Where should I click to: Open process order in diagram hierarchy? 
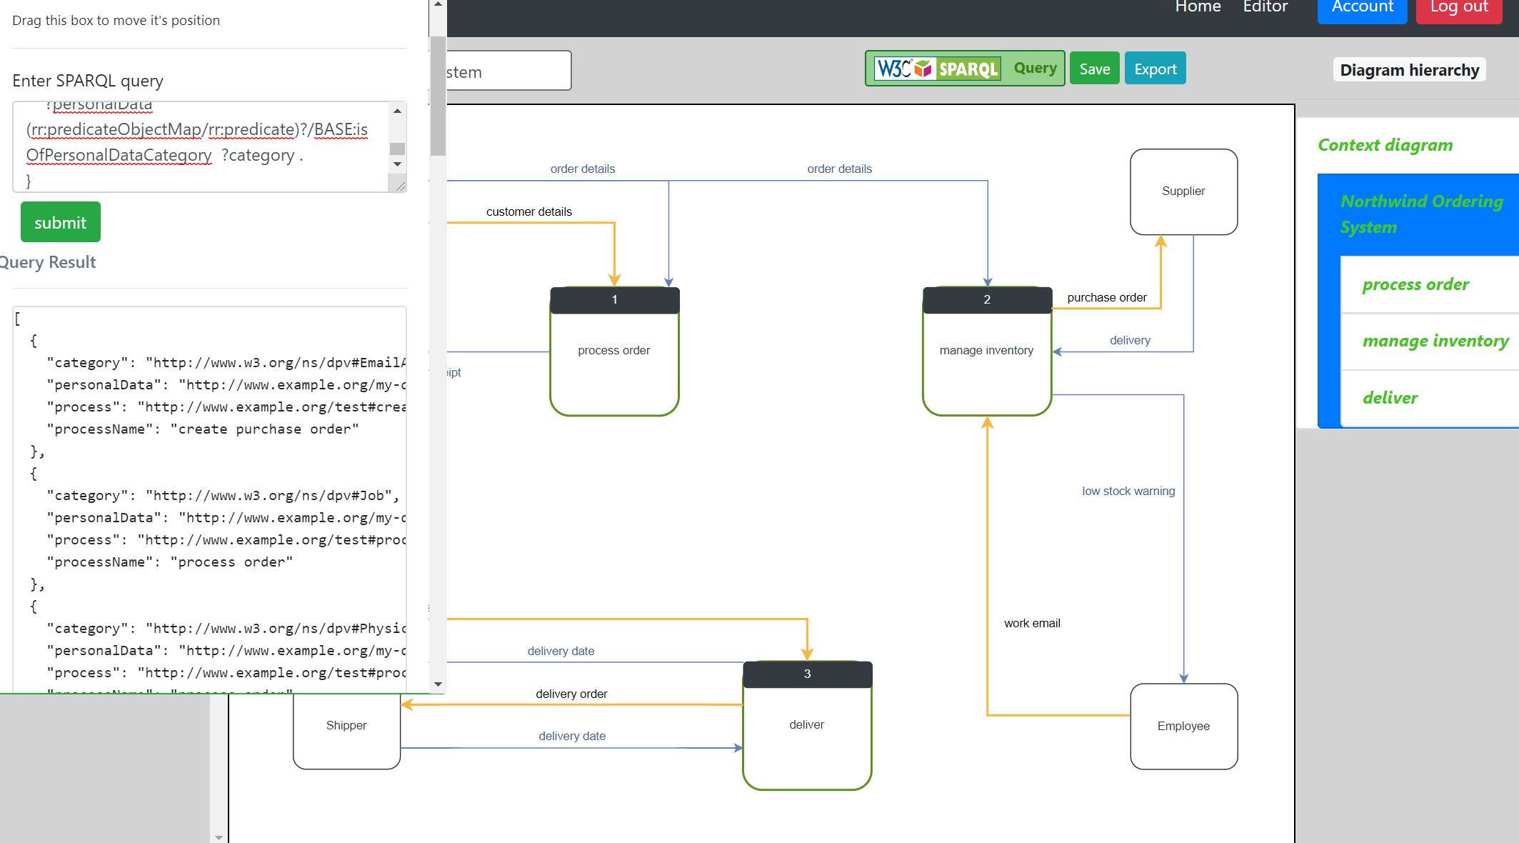[1415, 284]
